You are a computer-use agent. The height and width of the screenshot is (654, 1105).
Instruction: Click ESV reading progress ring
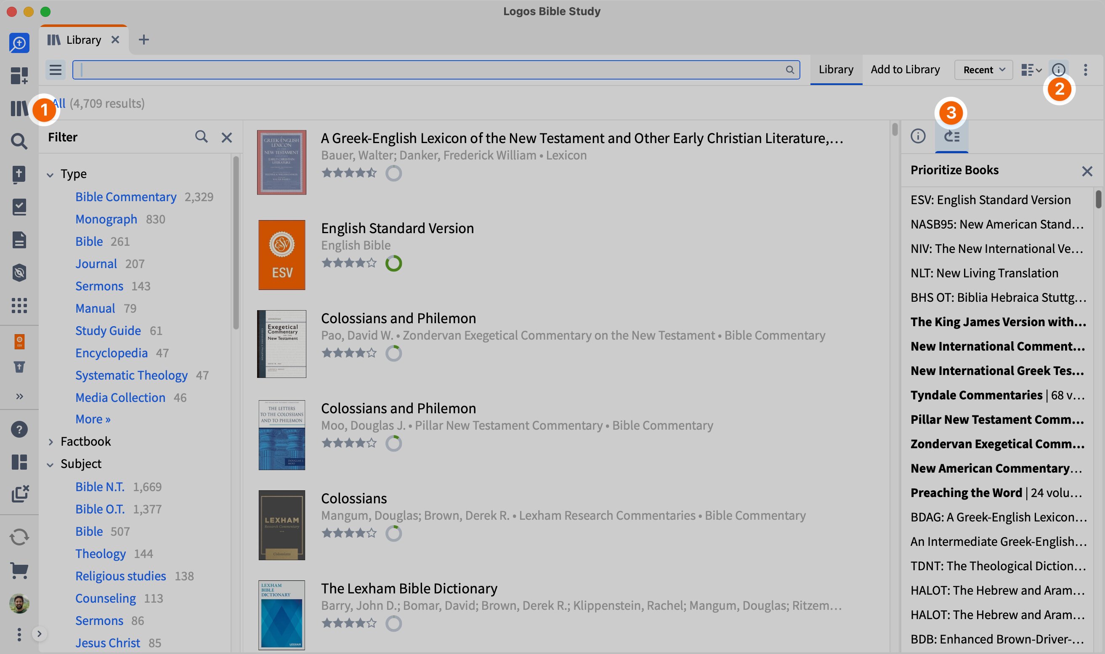pos(393,263)
